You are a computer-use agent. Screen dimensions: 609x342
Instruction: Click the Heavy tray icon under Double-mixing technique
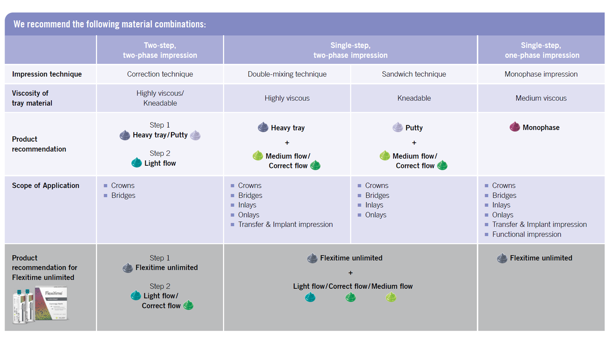(263, 127)
